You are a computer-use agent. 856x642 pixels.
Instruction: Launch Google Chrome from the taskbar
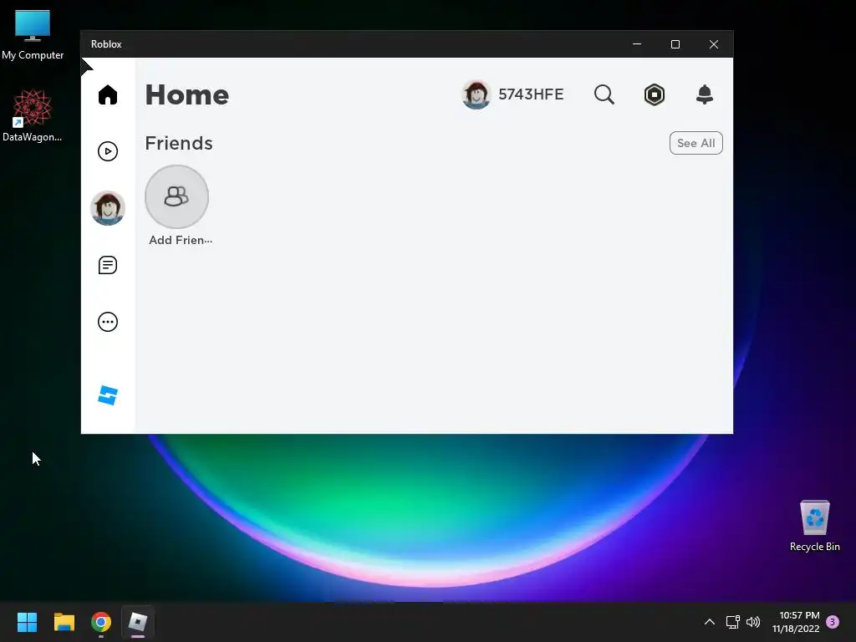[x=101, y=622]
